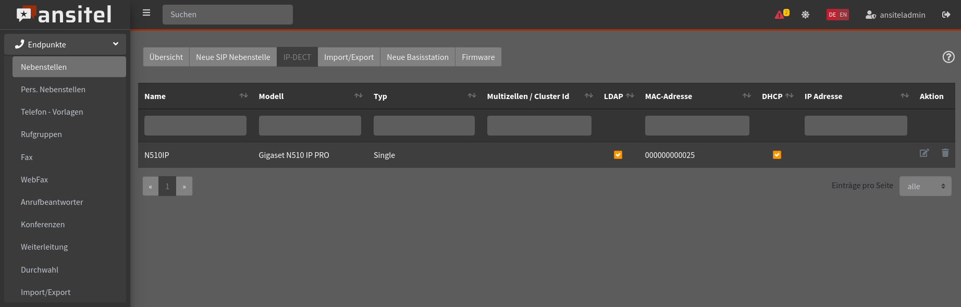Click the theme brightness icon
961x307 pixels.
[805, 15]
